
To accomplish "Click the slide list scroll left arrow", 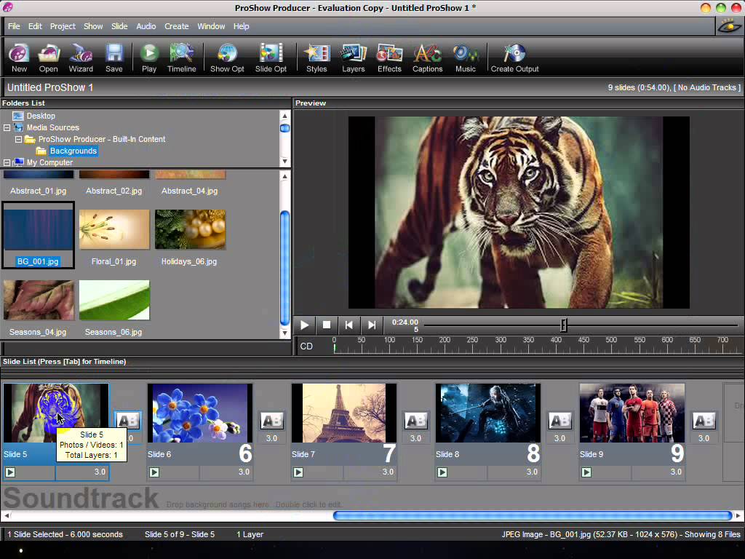I will 6,515.
